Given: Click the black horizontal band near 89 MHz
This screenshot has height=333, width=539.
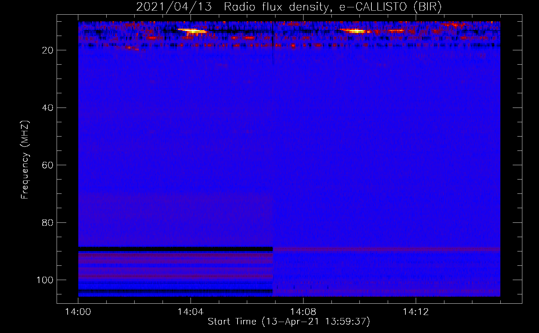Looking at the screenshot, I should point(176,249).
